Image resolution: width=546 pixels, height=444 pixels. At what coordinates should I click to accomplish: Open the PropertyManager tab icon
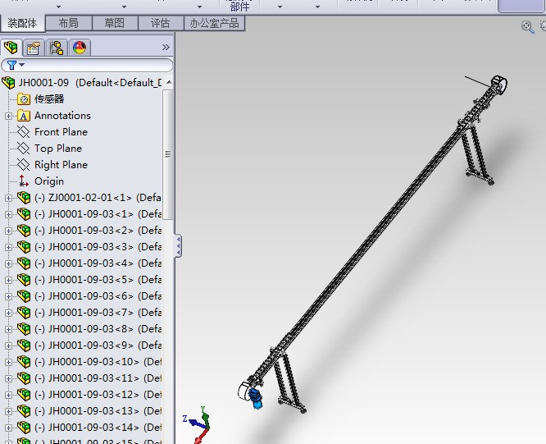34,48
